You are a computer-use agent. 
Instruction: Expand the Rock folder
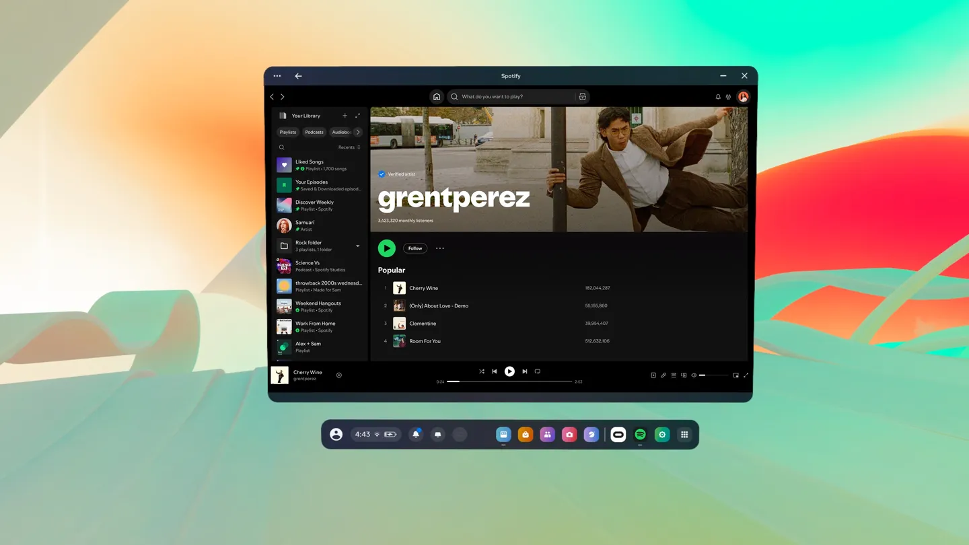[x=358, y=246]
